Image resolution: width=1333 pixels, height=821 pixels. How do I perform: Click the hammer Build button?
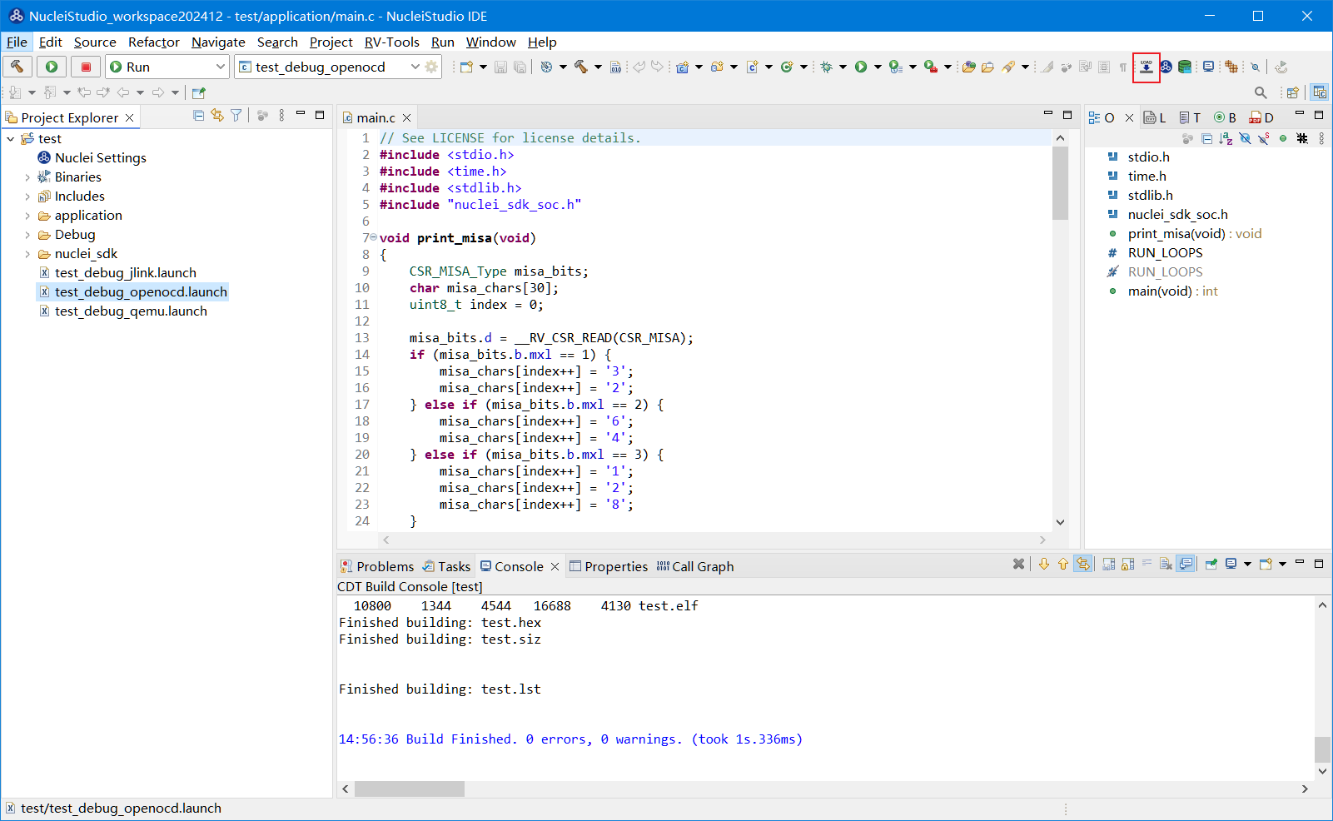(17, 67)
